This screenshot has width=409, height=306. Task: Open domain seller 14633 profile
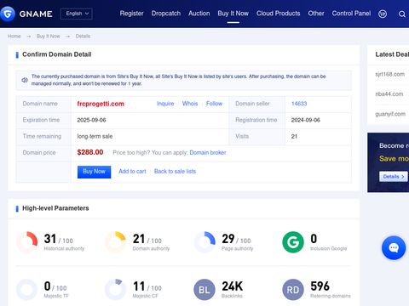[299, 104]
